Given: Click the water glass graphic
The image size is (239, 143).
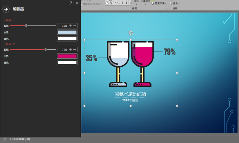Looking at the screenshot, I should pyautogui.click(x=118, y=64).
